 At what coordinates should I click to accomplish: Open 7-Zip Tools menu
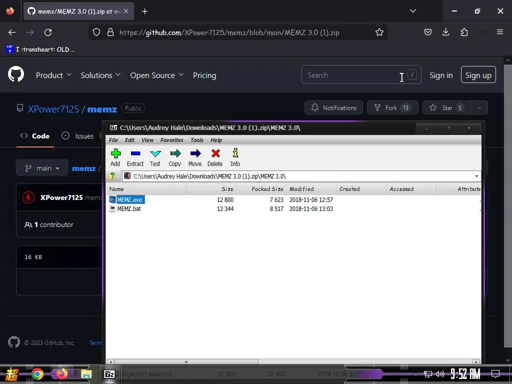[197, 140]
